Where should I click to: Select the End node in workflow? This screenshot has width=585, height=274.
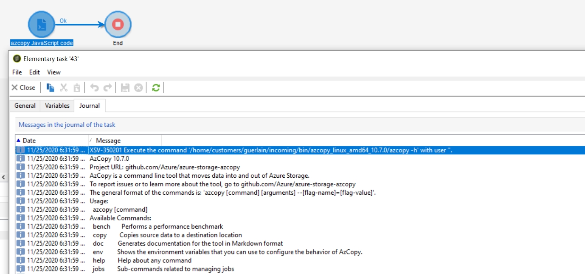(118, 25)
